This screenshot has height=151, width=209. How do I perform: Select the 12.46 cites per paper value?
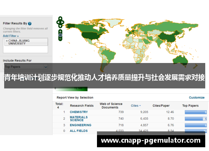point(170,112)
